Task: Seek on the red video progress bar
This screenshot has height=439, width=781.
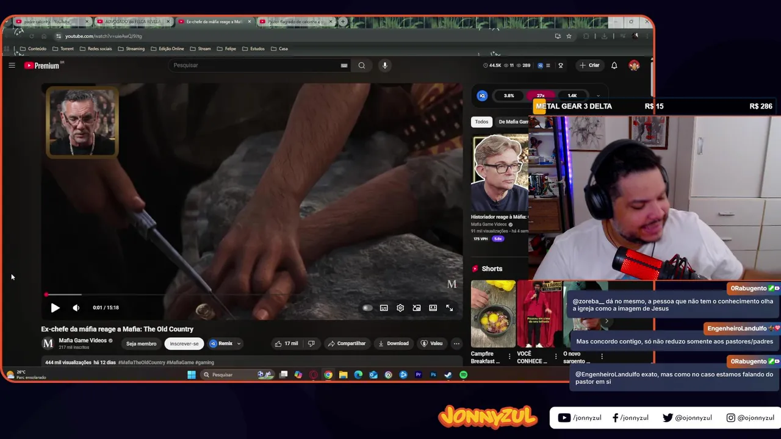Action: pos(253,295)
